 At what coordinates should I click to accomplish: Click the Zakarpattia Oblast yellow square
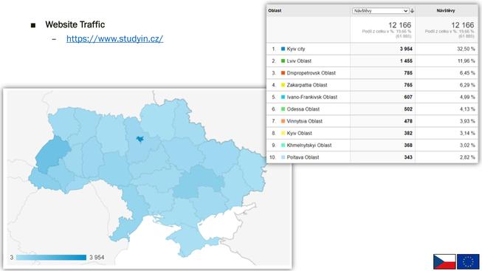tap(283, 85)
